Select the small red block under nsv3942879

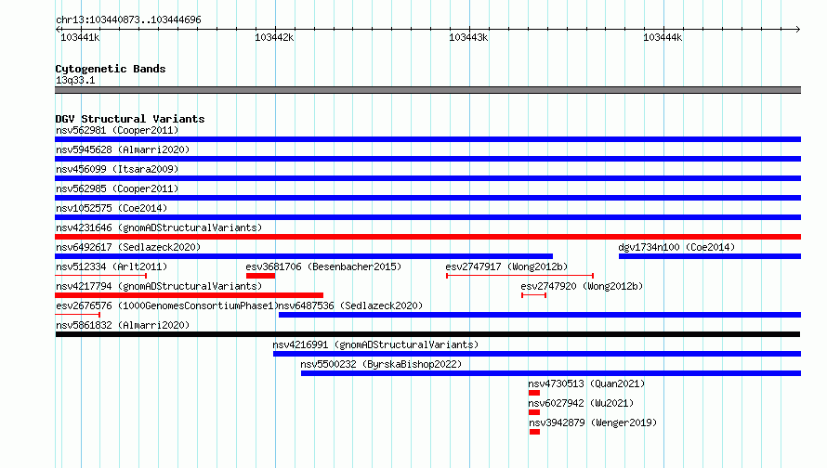click(x=535, y=432)
